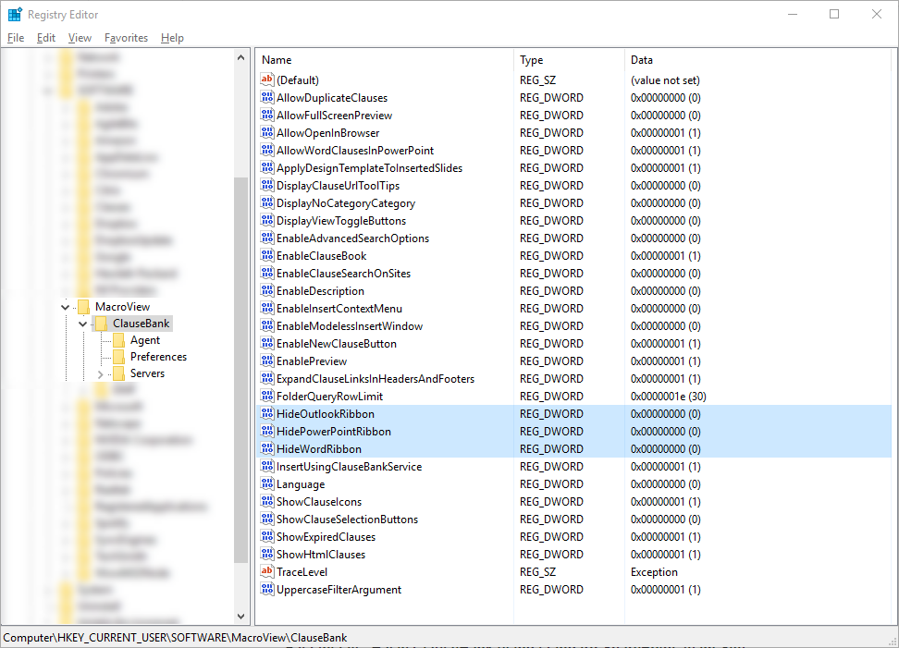Click the DisplayNoCategoryCategory DWORD icon
This screenshot has height=648, width=899.
point(266,202)
